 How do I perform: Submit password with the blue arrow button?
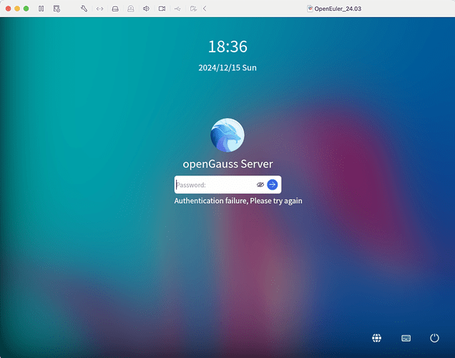click(273, 185)
